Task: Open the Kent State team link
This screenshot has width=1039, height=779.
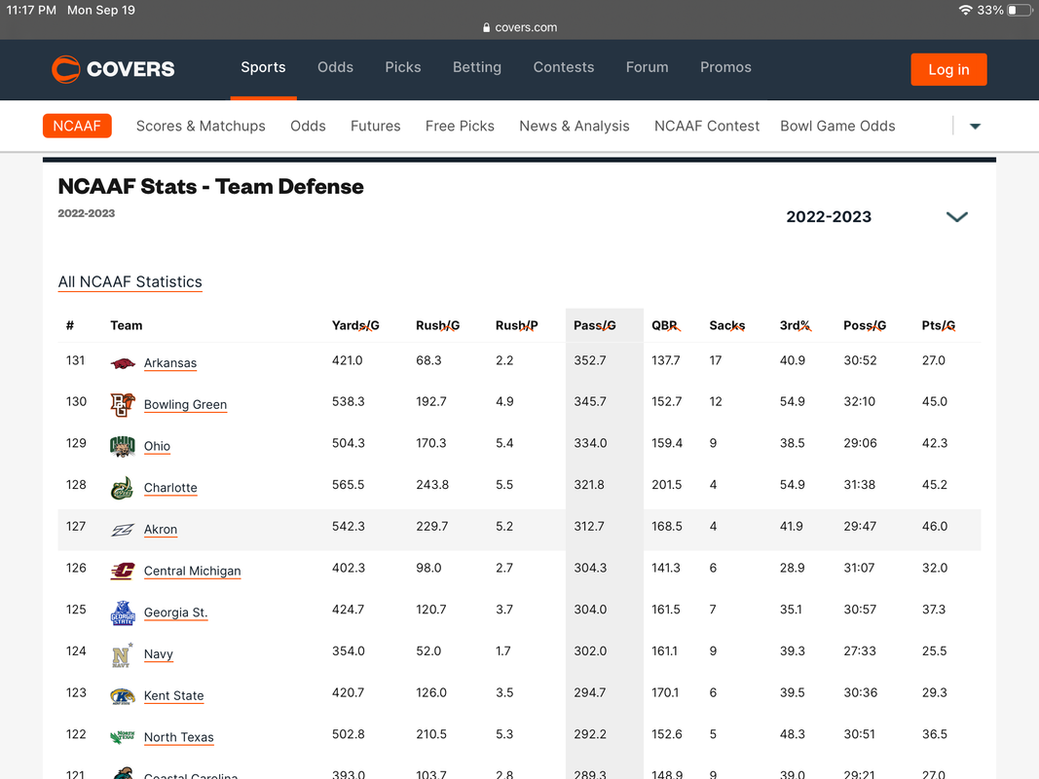Action: click(x=173, y=695)
